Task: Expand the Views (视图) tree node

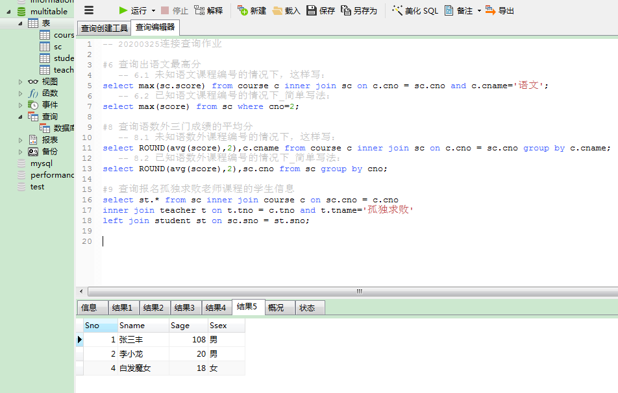Action: [20, 82]
